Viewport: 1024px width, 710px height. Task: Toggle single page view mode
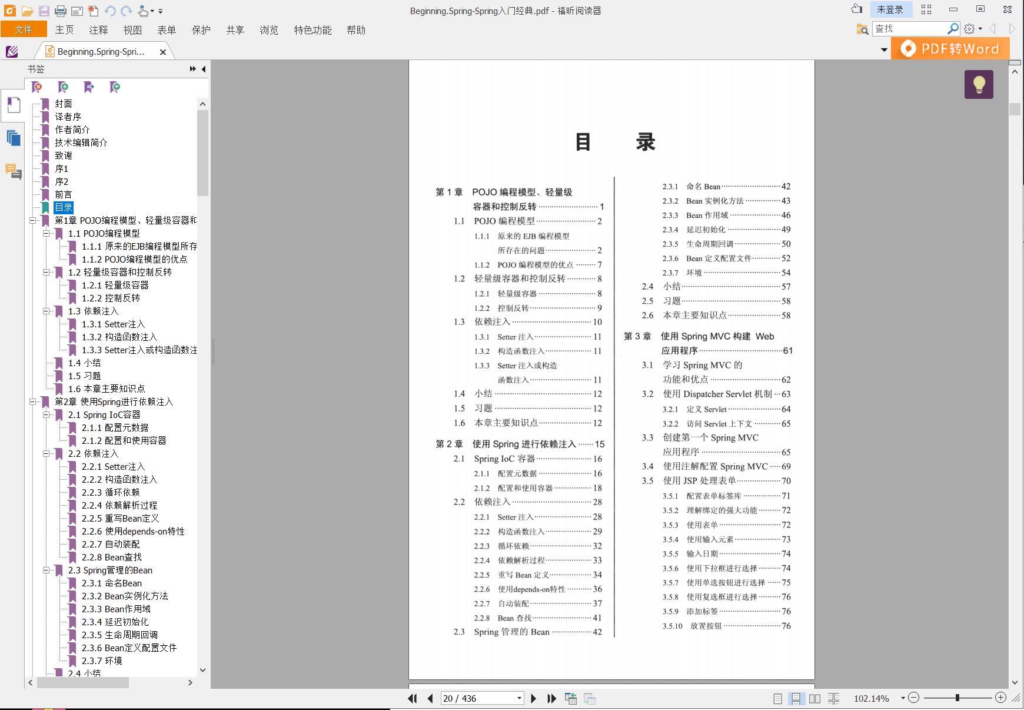[x=777, y=698]
